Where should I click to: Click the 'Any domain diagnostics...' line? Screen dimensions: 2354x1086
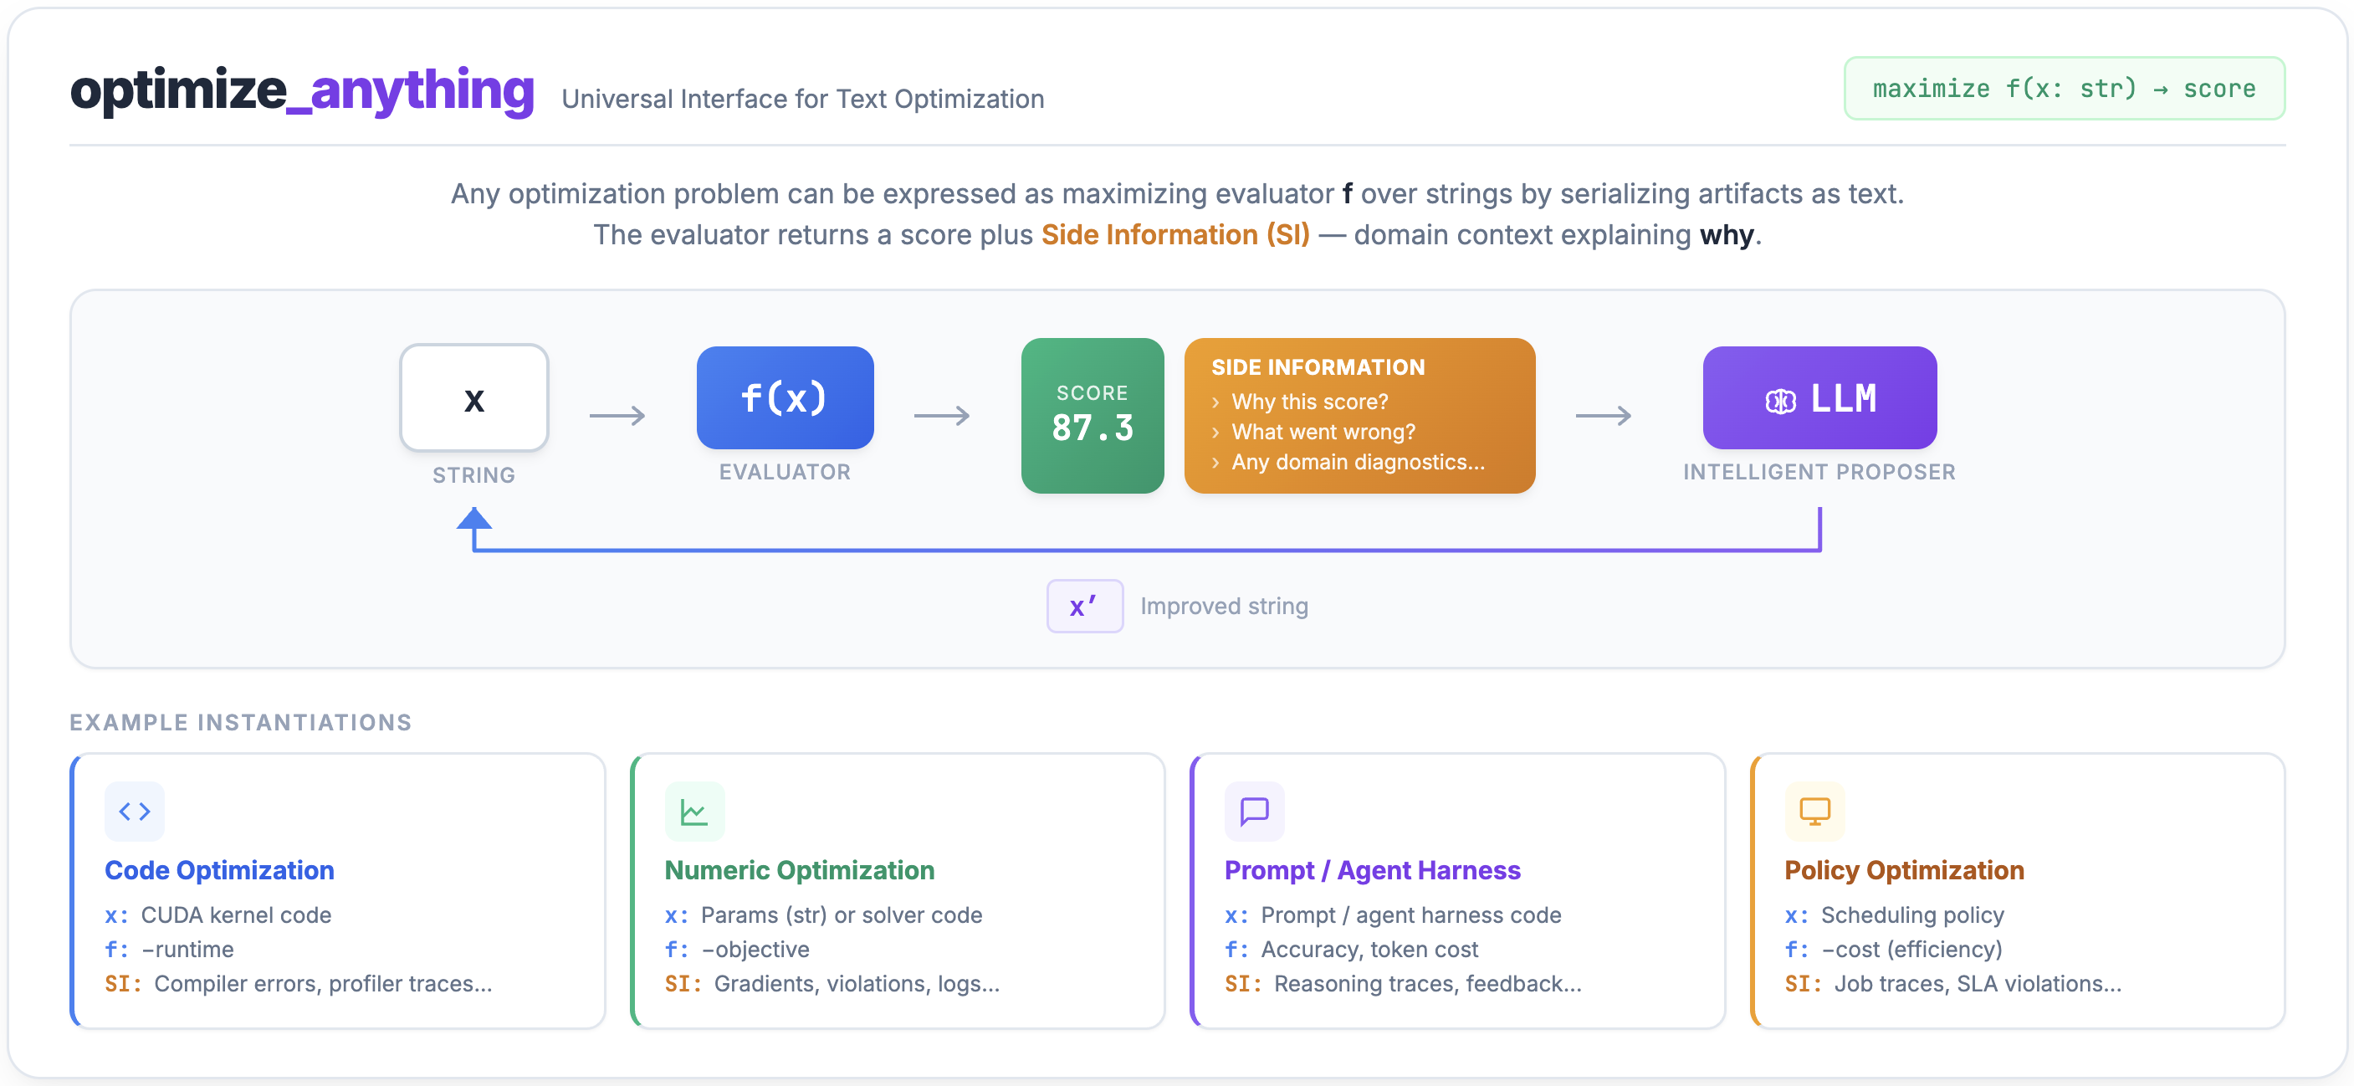[x=1358, y=462]
